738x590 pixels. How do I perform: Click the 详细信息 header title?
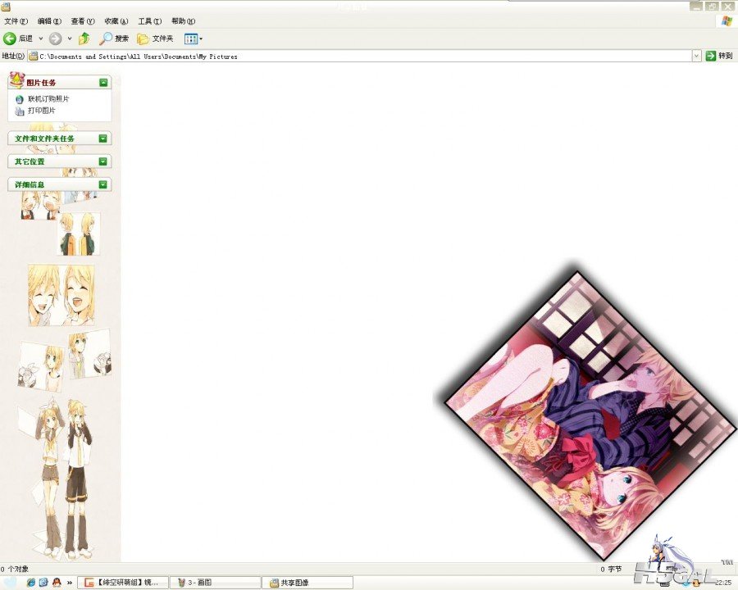[30, 184]
